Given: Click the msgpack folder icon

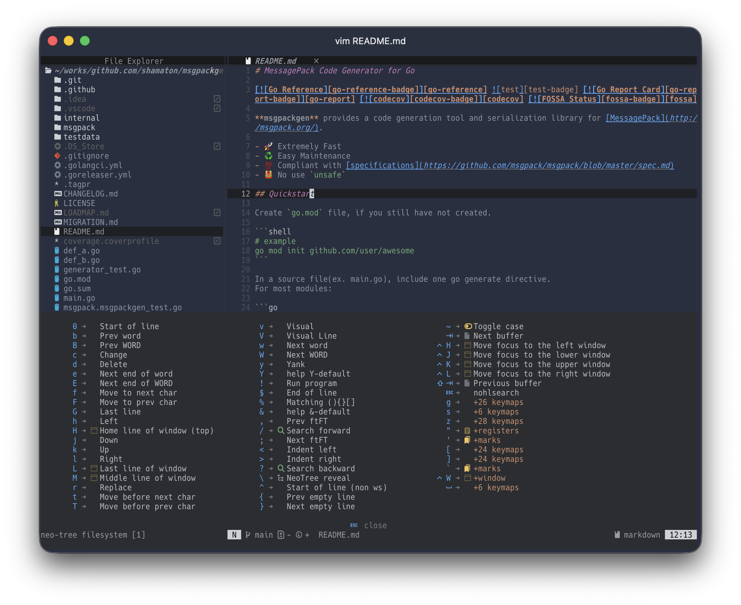Looking at the screenshot, I should 58,127.
